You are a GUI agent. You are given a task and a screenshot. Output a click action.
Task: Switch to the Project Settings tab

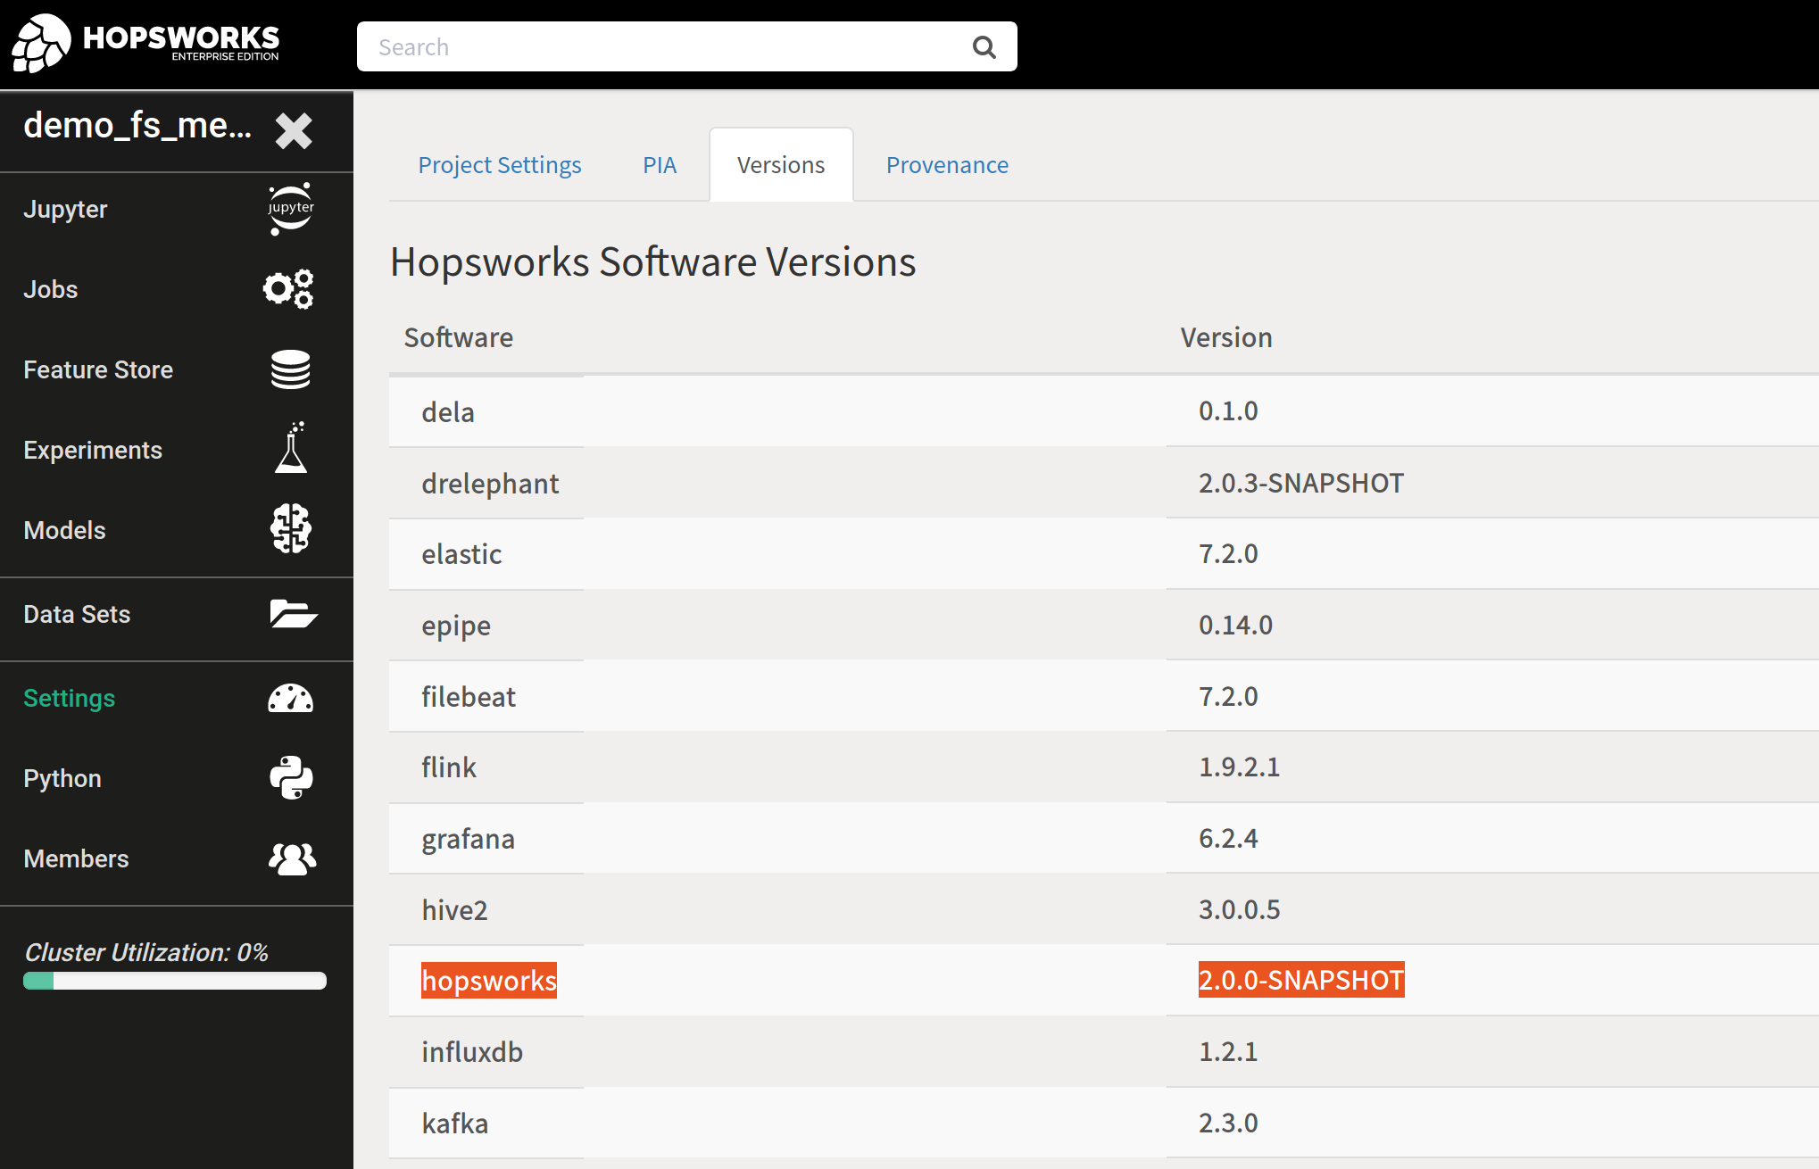pyautogui.click(x=499, y=165)
